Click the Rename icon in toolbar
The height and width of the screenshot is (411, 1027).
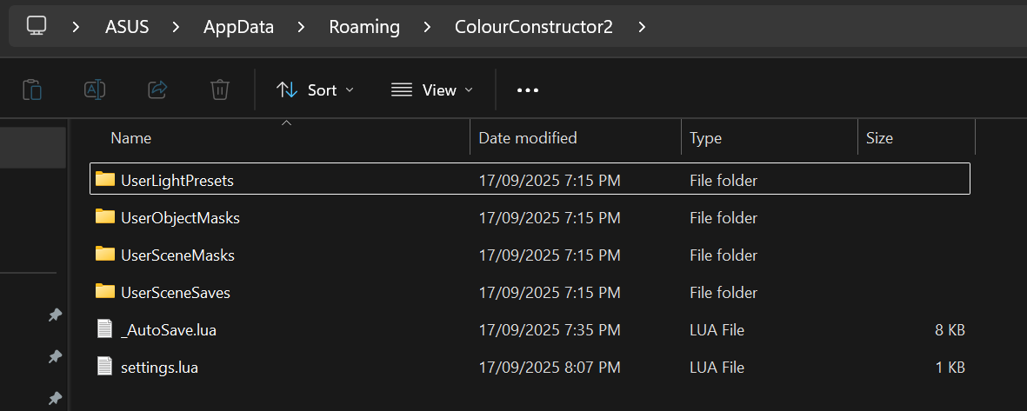tap(95, 89)
